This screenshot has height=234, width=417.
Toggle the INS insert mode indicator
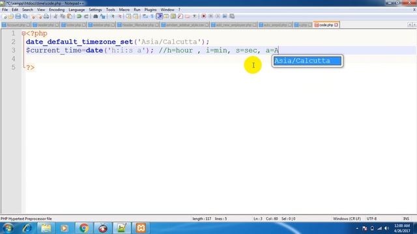(406, 219)
